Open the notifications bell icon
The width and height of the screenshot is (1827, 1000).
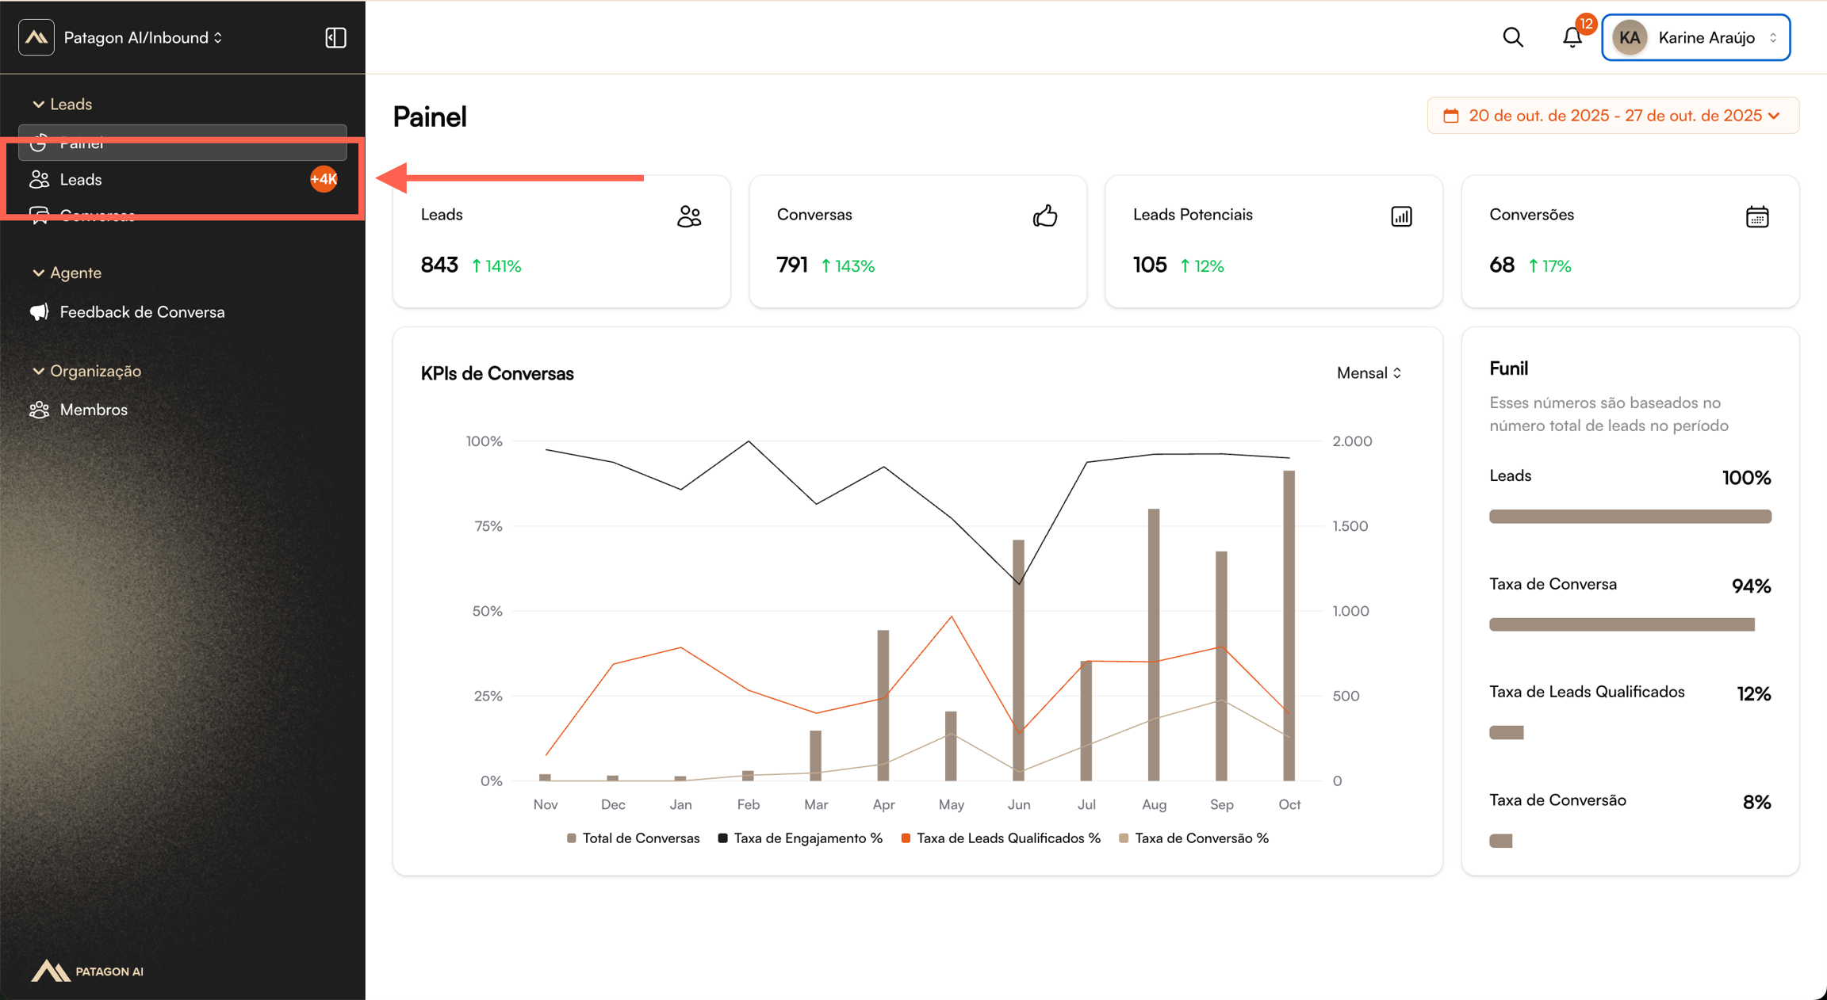[x=1572, y=37]
